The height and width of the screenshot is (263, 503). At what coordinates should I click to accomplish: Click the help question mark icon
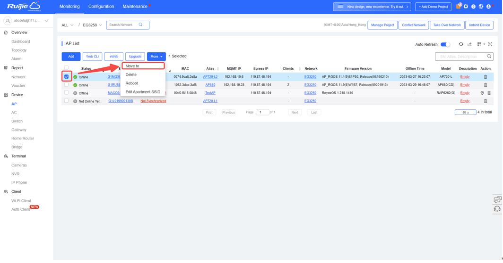474,7
